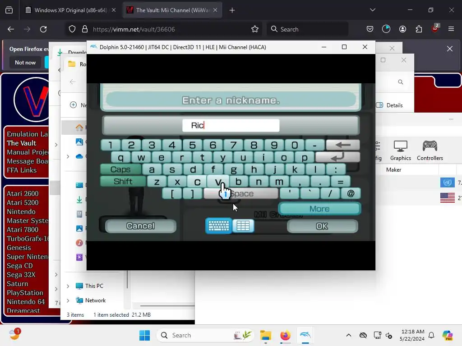Open Dolphin Graphics settings
Viewport: 462px width, 346px height.
point(401,150)
